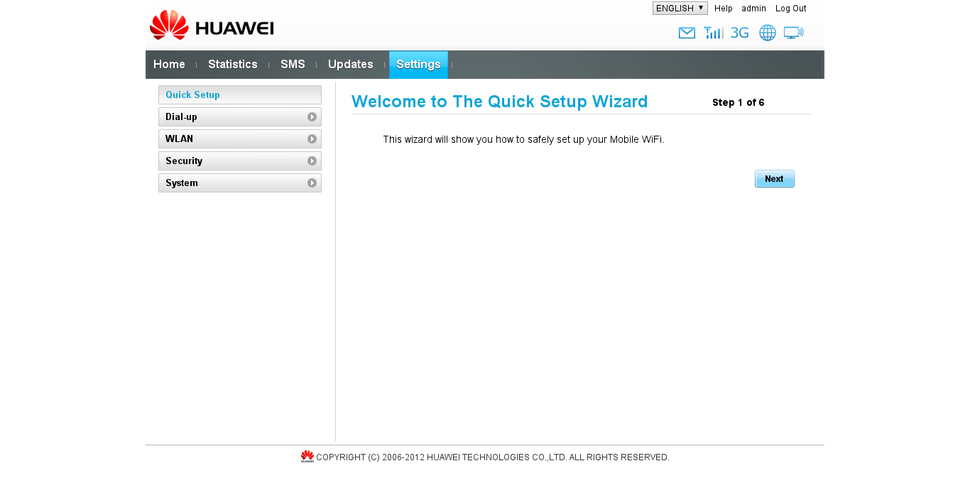Click the WiFi monitor status icon

point(794,33)
